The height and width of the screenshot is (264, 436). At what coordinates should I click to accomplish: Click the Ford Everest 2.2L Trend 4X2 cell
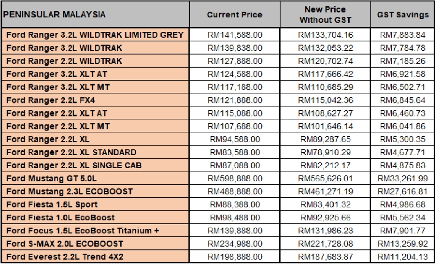click(x=95, y=257)
